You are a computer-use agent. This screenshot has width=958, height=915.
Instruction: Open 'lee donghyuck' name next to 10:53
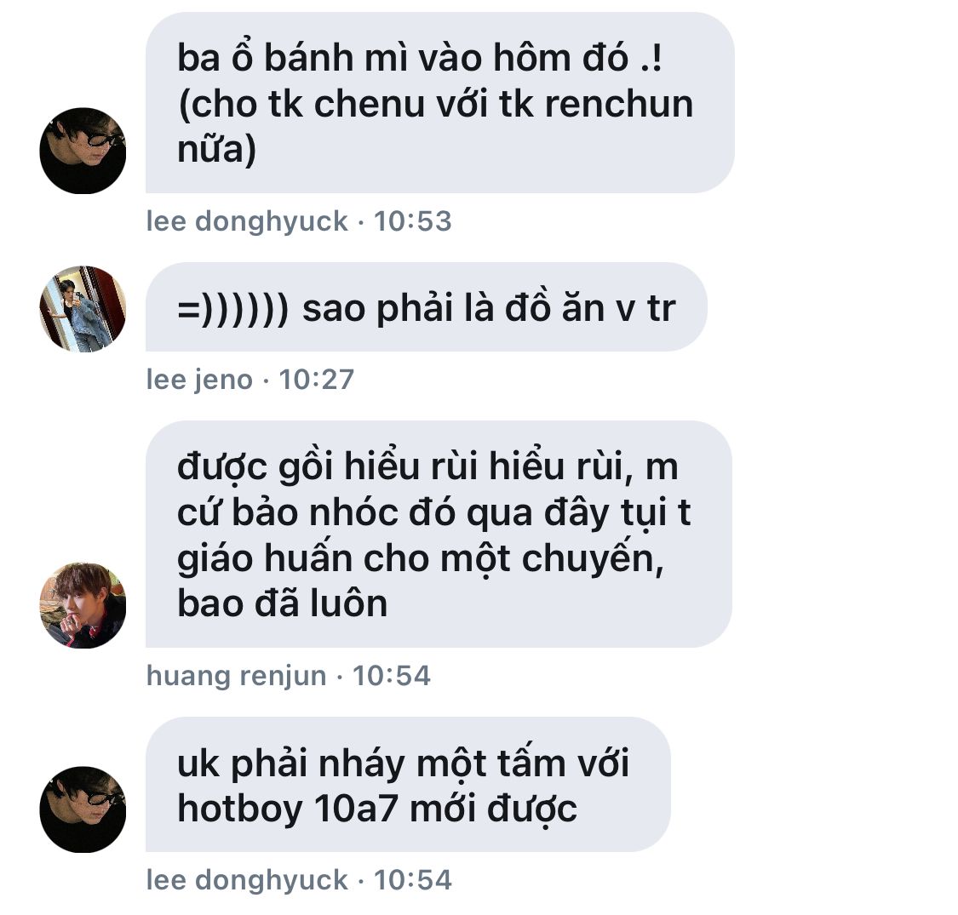pos(247,221)
